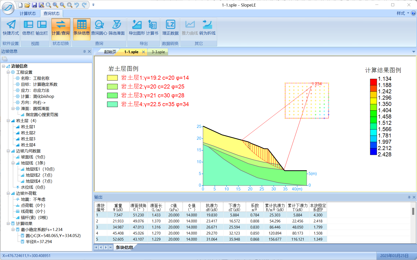
Task: Click the 筛选滑面 filter icon
Action: [117, 28]
